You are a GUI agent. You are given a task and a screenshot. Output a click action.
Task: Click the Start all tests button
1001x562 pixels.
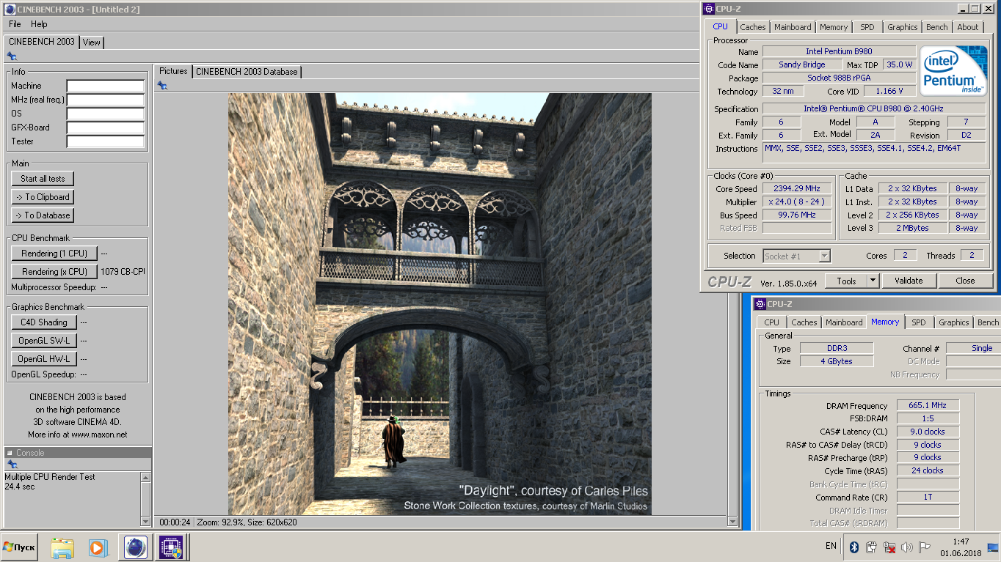click(x=43, y=179)
